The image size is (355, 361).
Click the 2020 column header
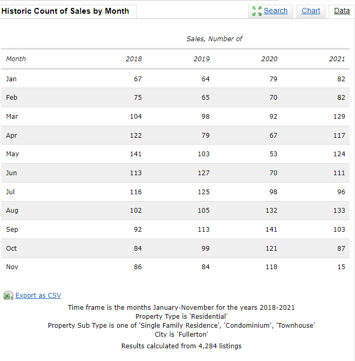click(x=269, y=59)
